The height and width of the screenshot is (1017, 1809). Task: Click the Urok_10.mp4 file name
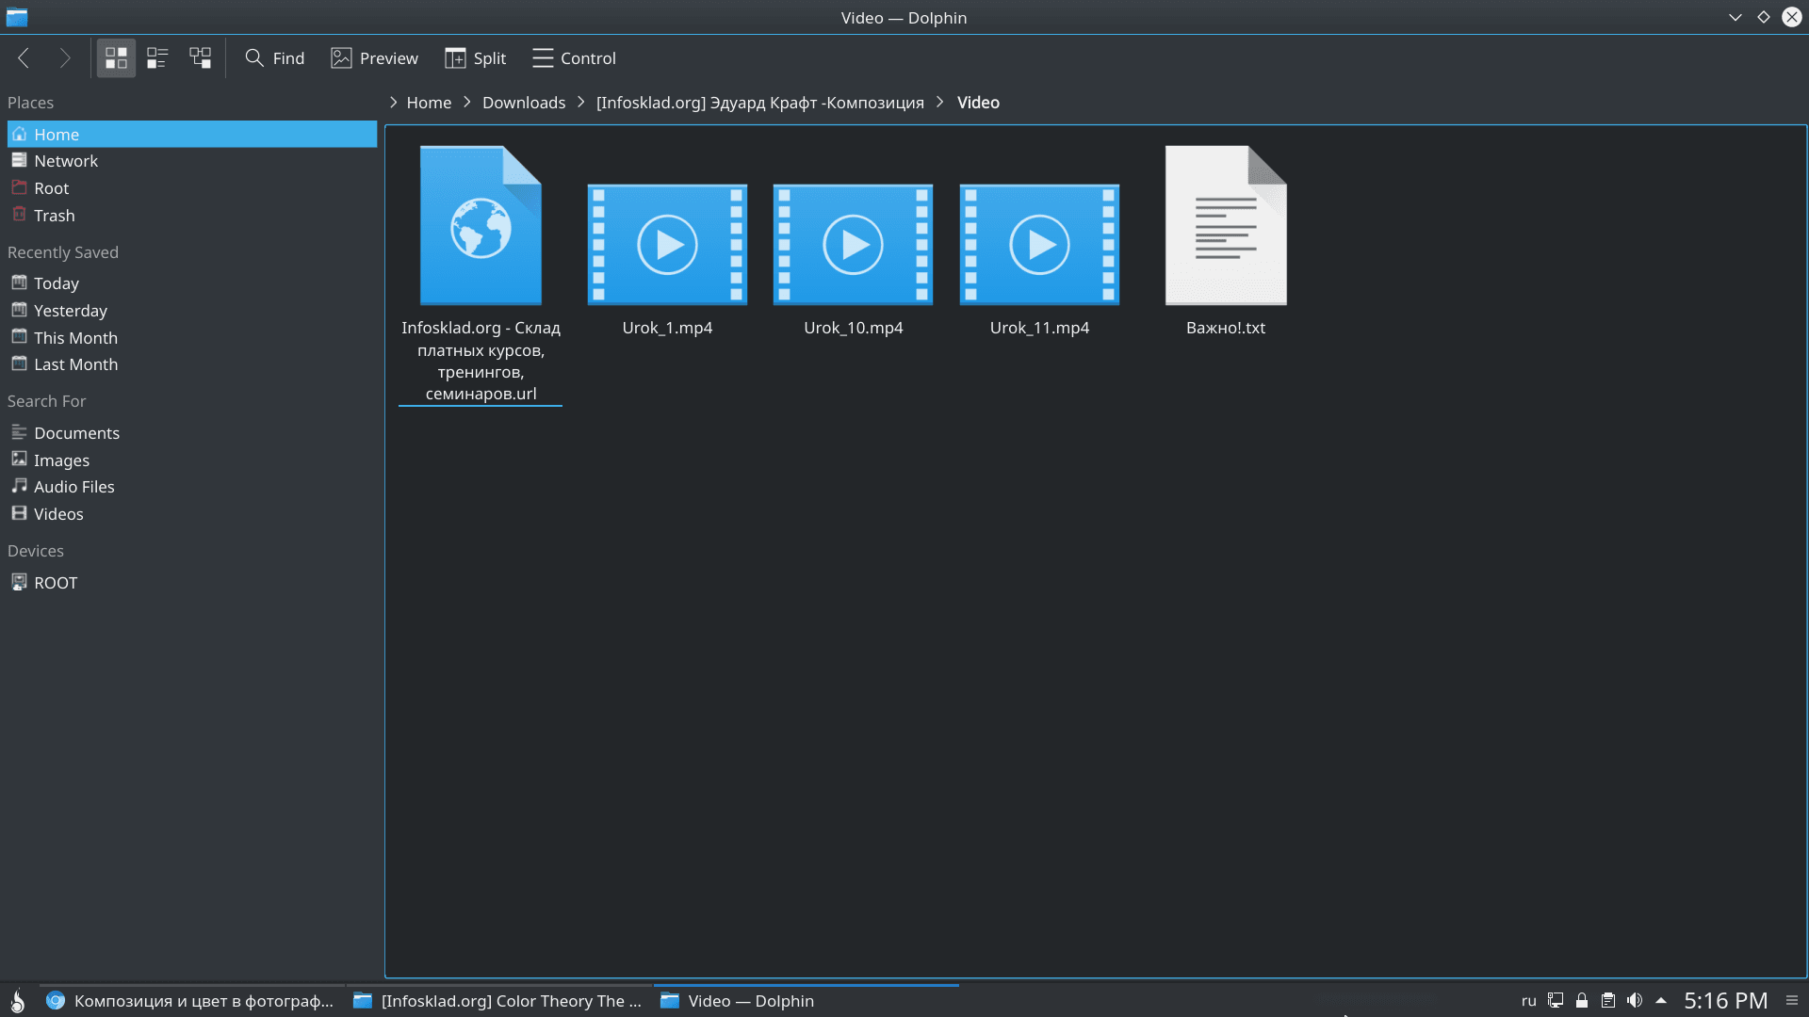click(854, 328)
